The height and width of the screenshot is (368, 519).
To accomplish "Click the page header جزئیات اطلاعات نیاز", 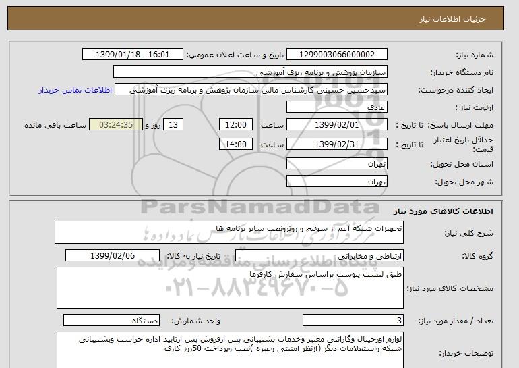I will (x=452, y=19).
